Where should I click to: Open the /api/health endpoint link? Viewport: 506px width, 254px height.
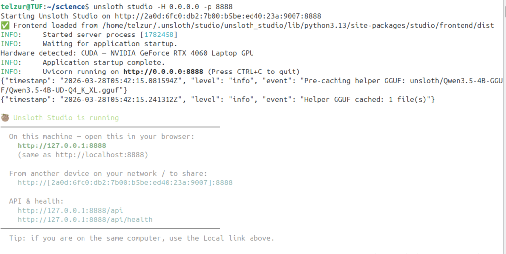(85, 219)
